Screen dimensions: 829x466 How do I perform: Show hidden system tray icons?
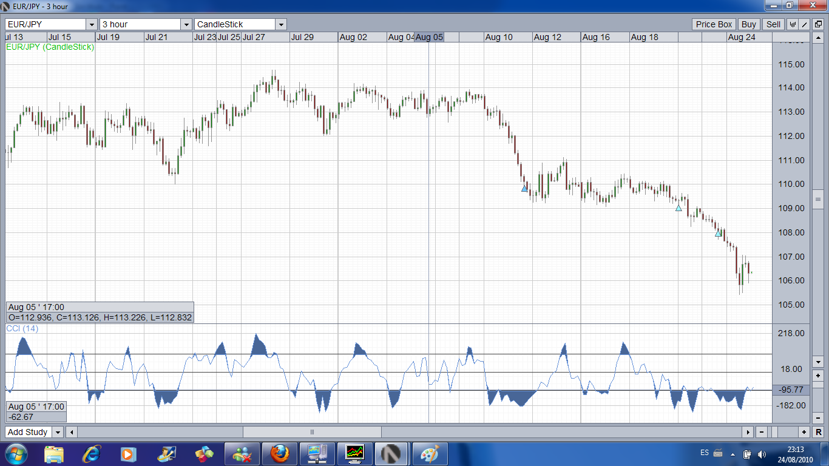pyautogui.click(x=733, y=453)
